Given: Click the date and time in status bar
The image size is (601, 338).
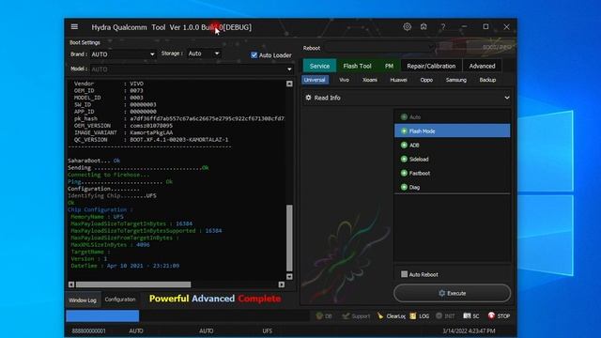Looking at the screenshot, I should [x=469, y=330].
